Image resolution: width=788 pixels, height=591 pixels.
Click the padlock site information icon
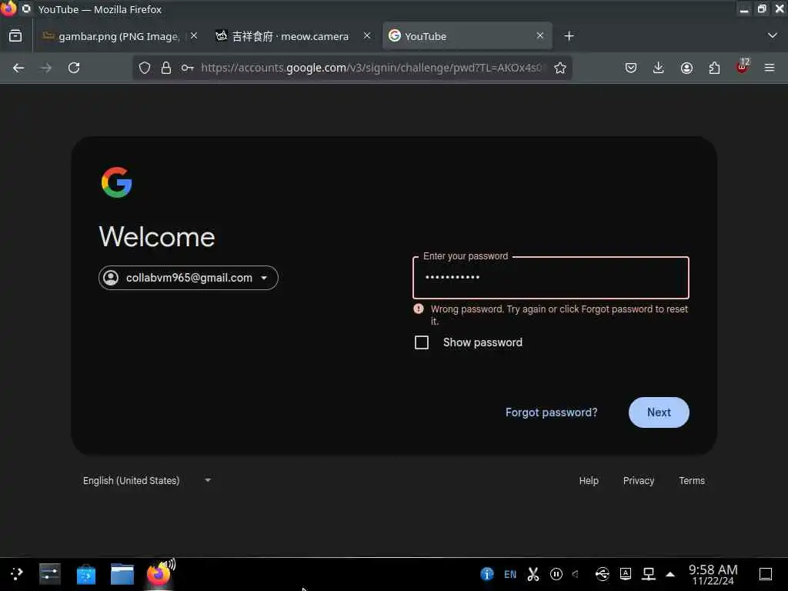point(166,68)
